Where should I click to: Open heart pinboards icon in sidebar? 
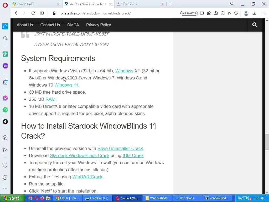(x=5, y=166)
